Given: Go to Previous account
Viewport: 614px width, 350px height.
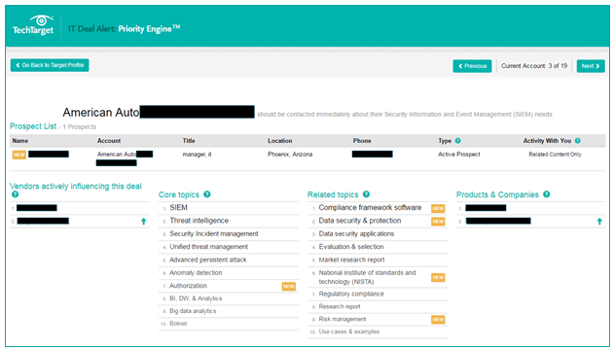Looking at the screenshot, I should click(x=472, y=66).
